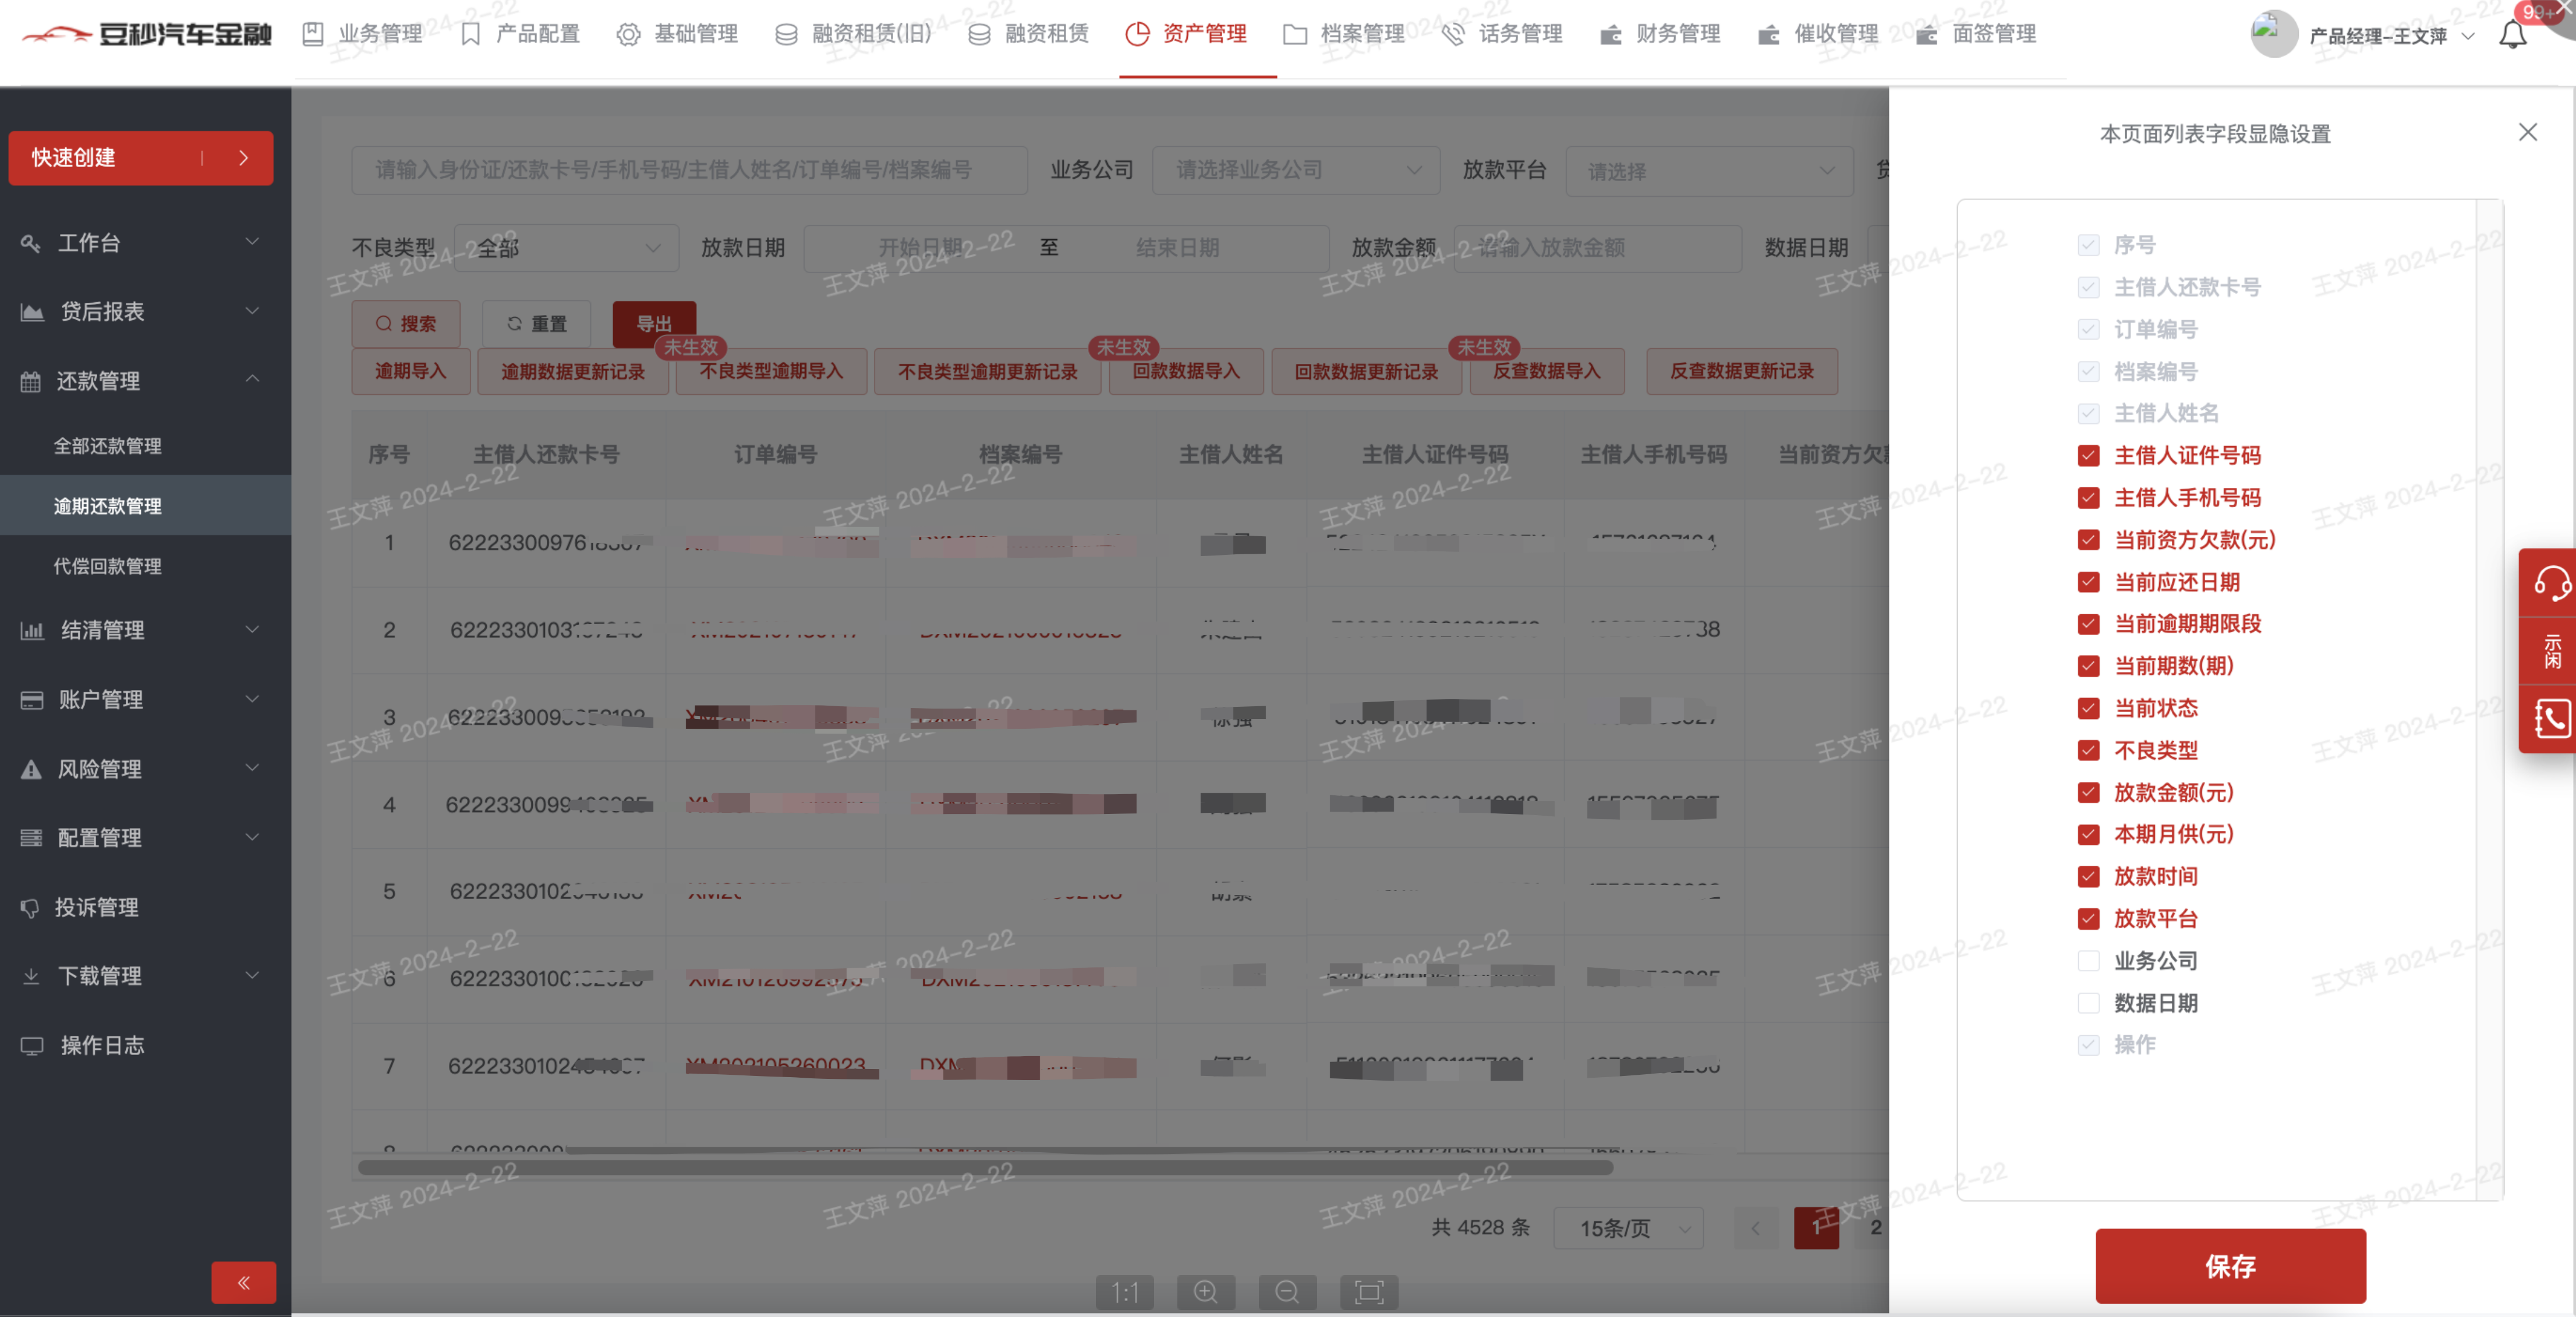Click the notification bell icon
Screen dimensions: 2576x1317
(2512, 36)
